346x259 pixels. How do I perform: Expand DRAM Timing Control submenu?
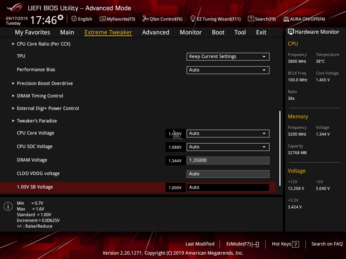tap(40, 96)
